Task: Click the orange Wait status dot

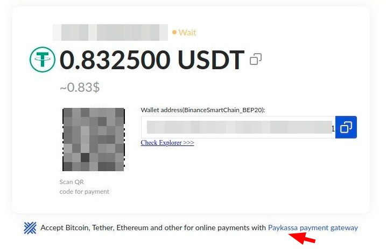Action: point(174,32)
